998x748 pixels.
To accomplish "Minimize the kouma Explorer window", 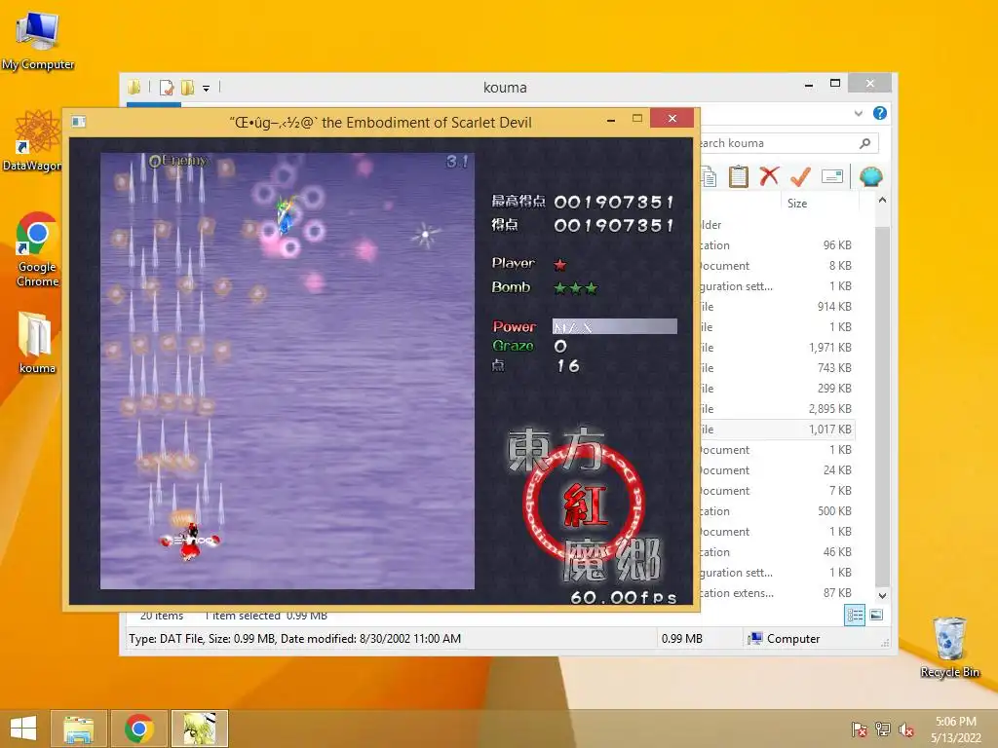I will [809, 85].
